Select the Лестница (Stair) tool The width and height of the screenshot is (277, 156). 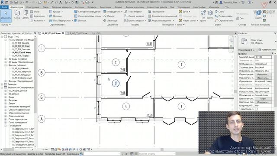point(110,20)
